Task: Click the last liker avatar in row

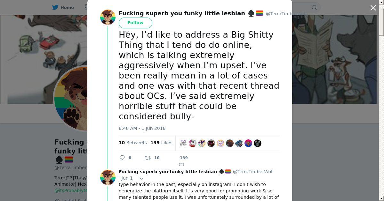Action: point(258,143)
